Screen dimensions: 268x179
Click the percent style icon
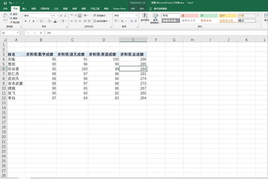(x=122, y=21)
